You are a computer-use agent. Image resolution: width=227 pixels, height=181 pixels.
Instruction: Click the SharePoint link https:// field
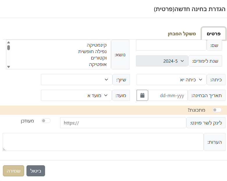(x=123, y=123)
